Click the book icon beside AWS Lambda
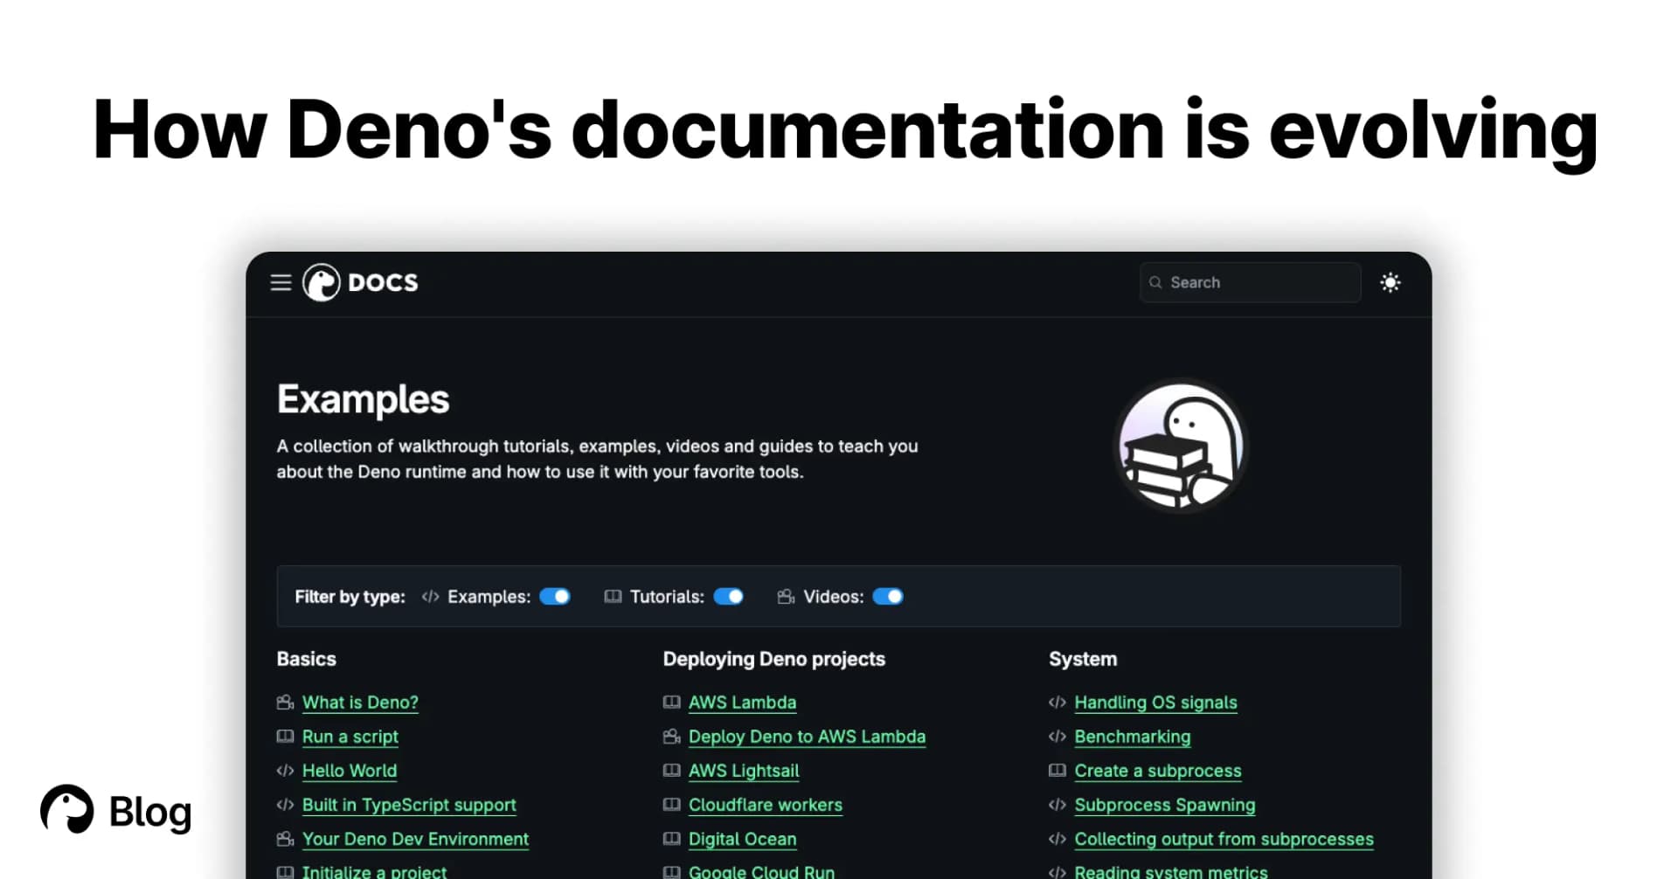Viewport: 1678px width, 879px height. click(671, 702)
